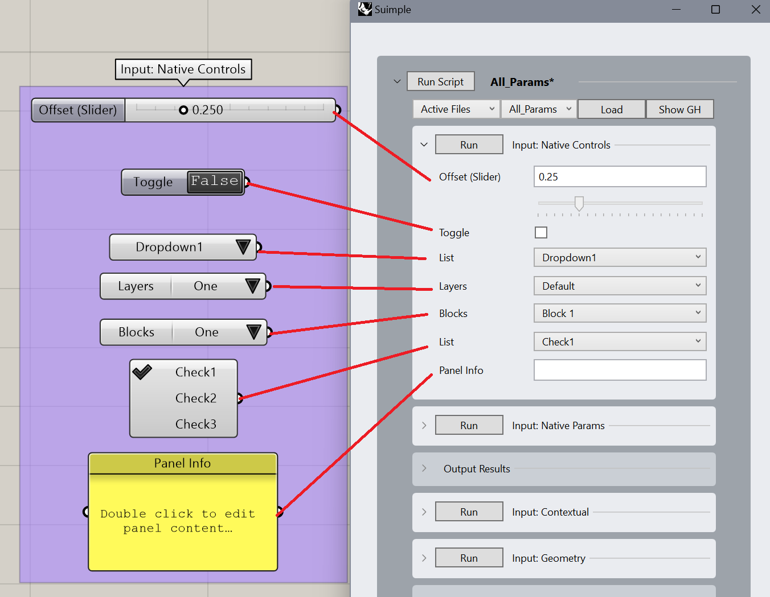Viewport: 770px width, 597px height.
Task: Open the Layers dropdown showing Default
Action: [x=620, y=286]
